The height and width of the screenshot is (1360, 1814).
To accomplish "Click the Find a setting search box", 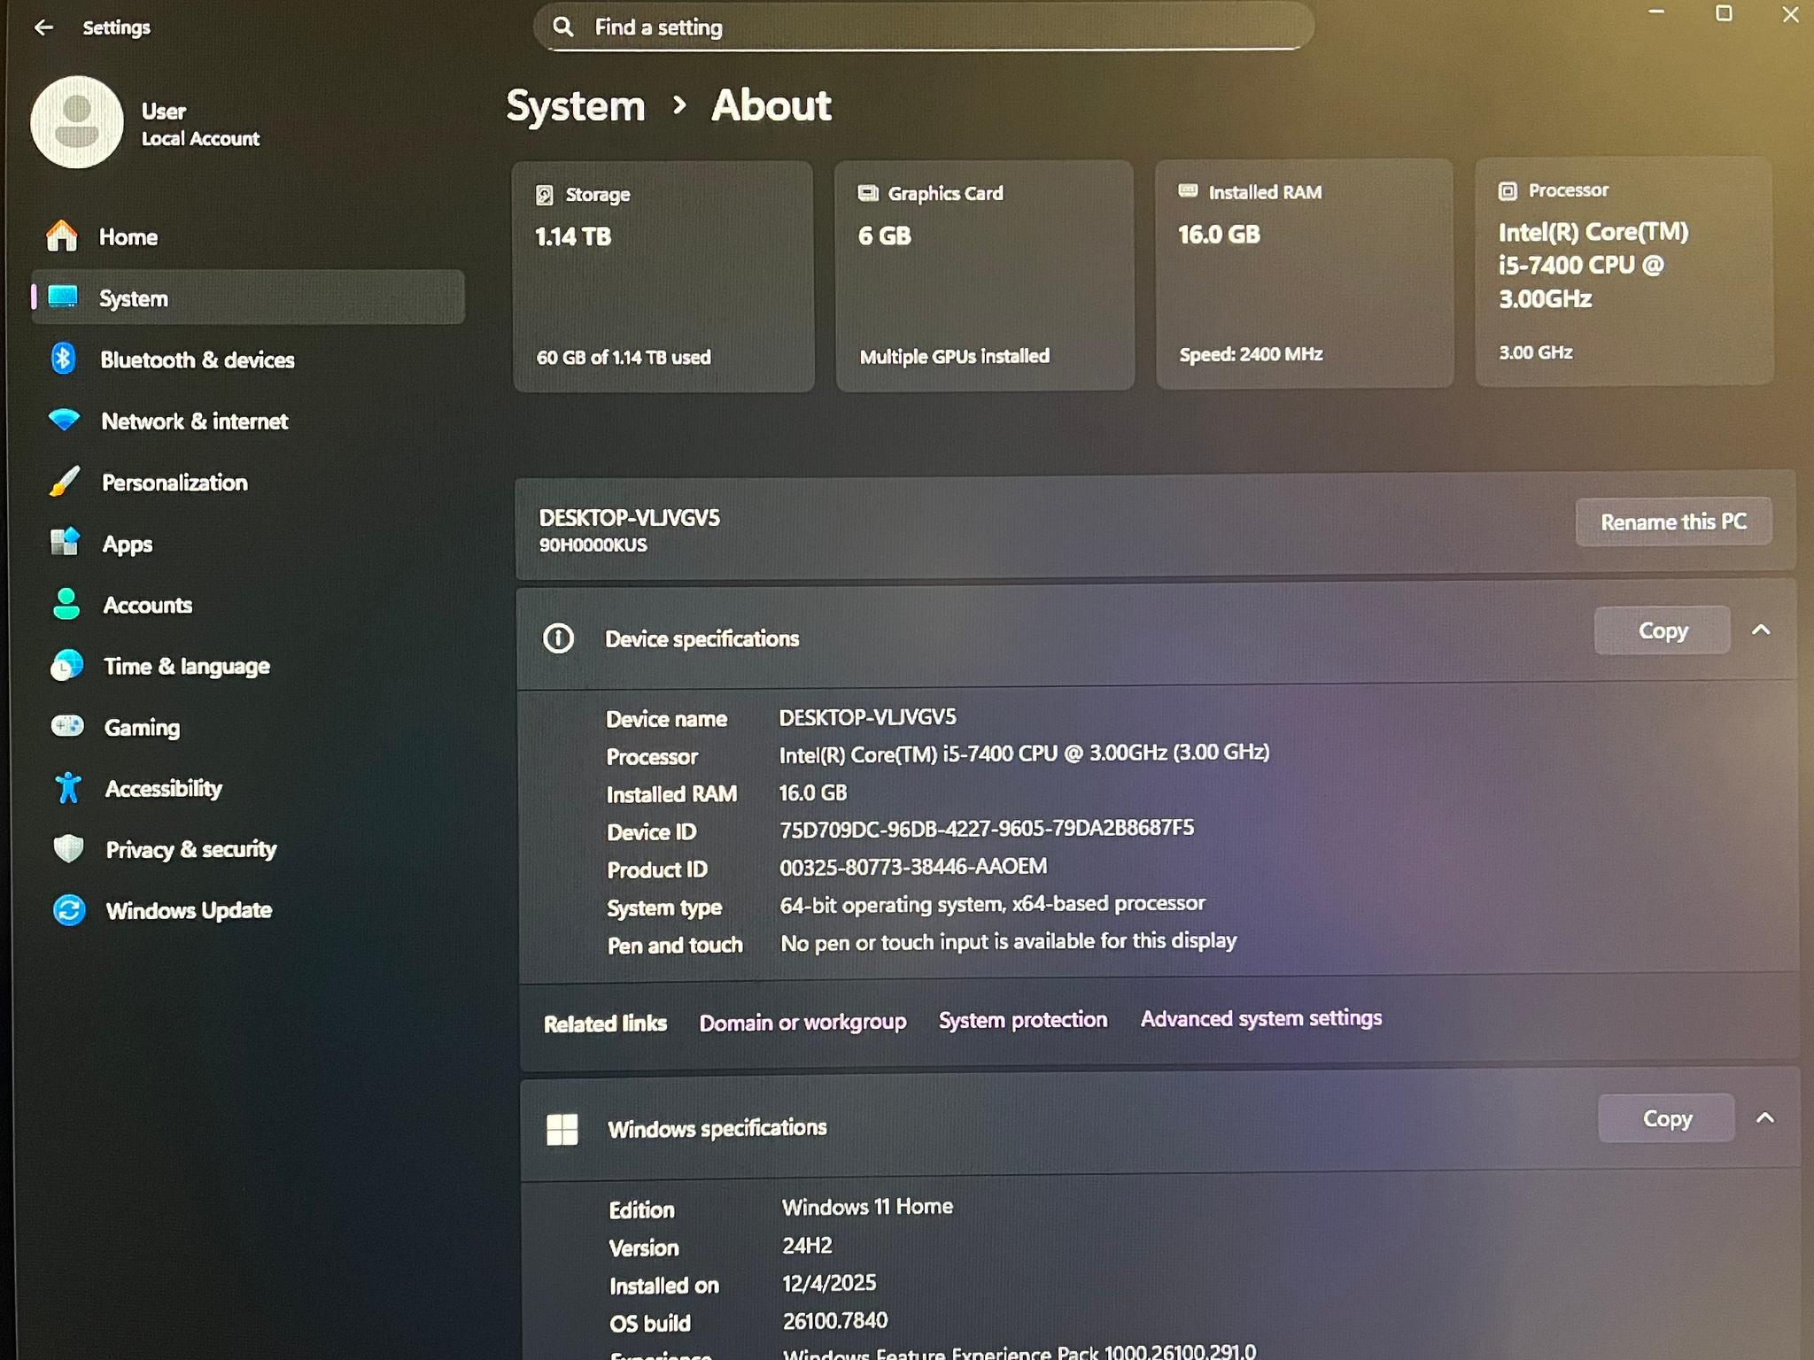I will [x=923, y=27].
